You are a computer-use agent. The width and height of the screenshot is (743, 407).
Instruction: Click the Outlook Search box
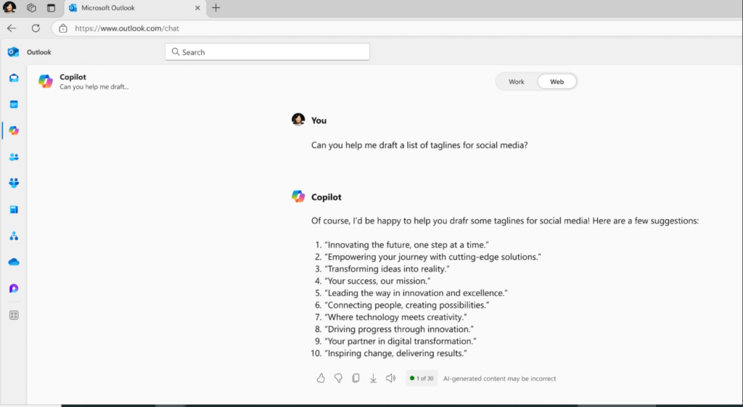coord(267,52)
